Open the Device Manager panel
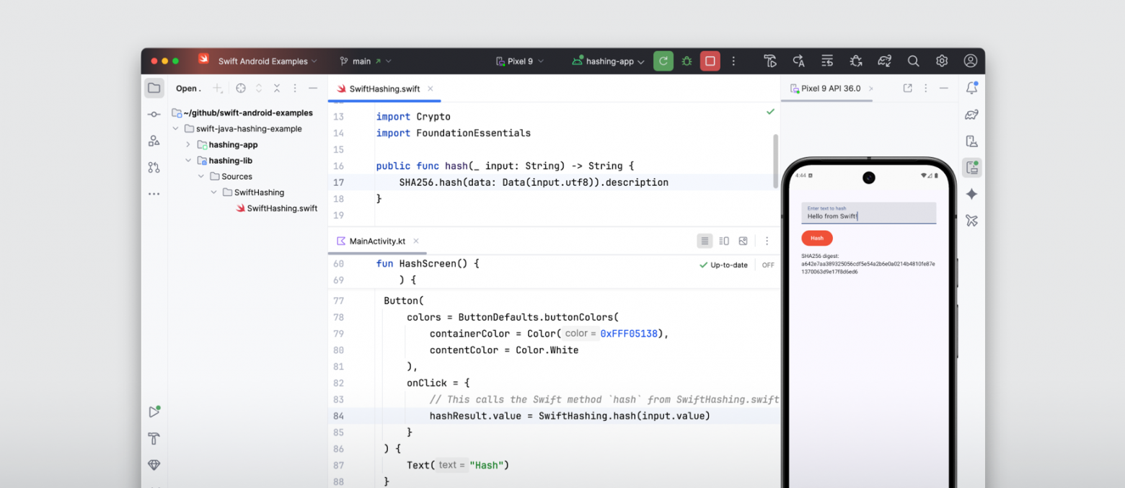 [971, 141]
